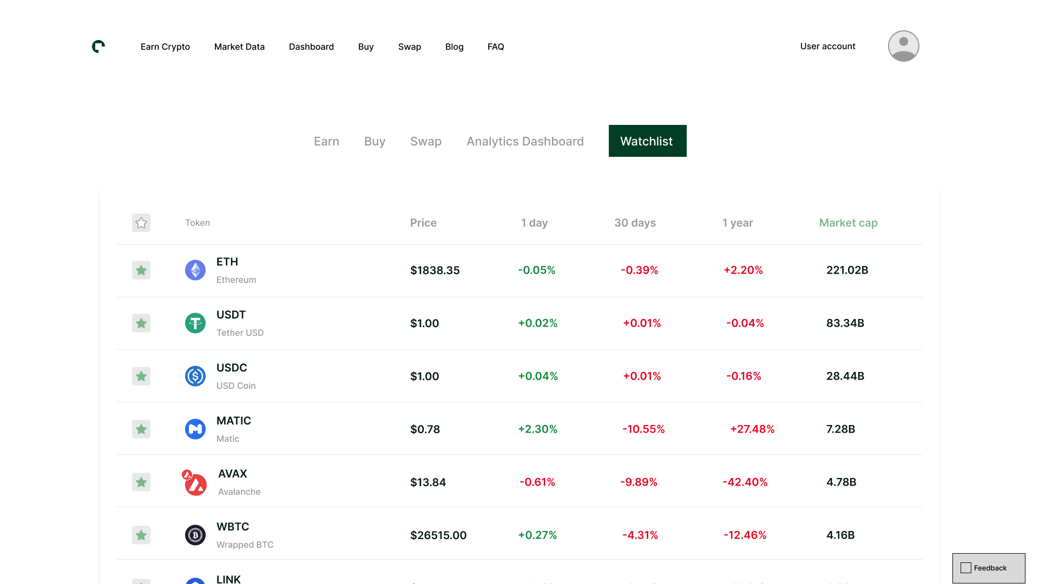Toggle the star for USDC row

coord(141,376)
